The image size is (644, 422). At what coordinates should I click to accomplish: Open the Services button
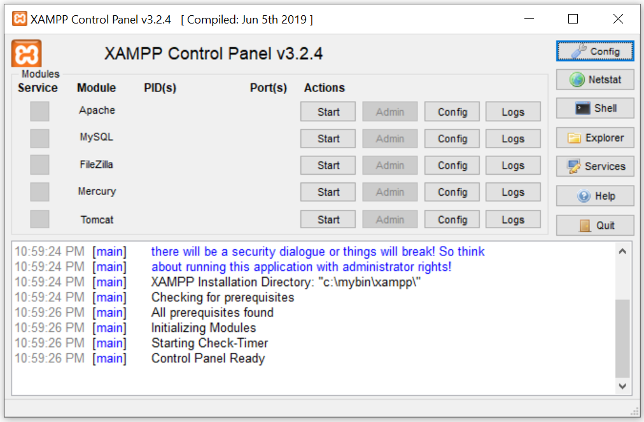click(x=595, y=166)
